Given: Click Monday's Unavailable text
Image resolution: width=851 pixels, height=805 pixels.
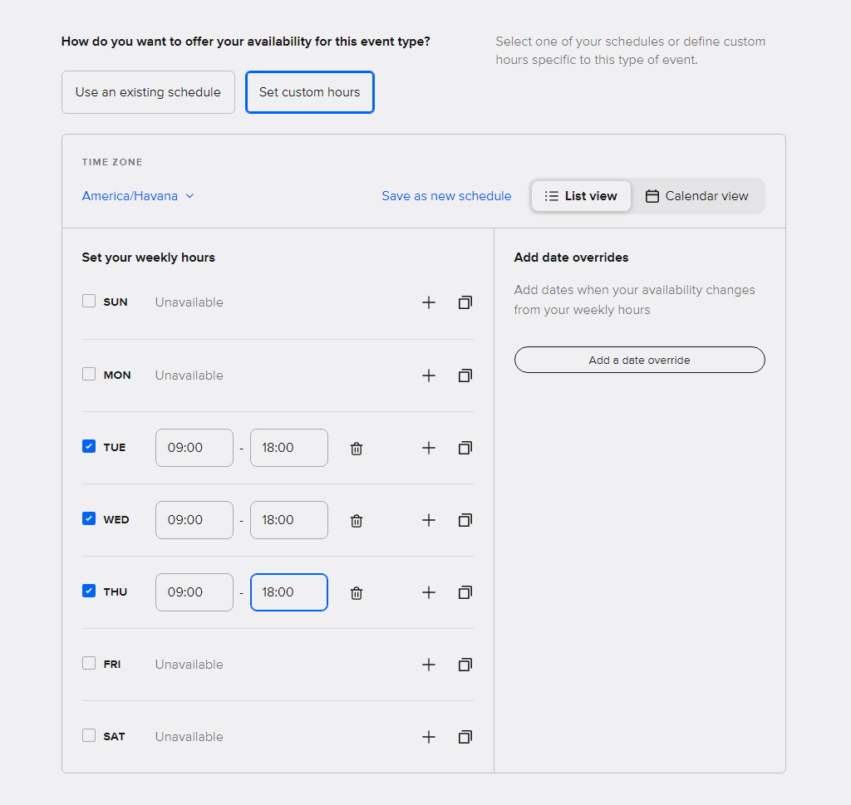Looking at the screenshot, I should coord(189,376).
